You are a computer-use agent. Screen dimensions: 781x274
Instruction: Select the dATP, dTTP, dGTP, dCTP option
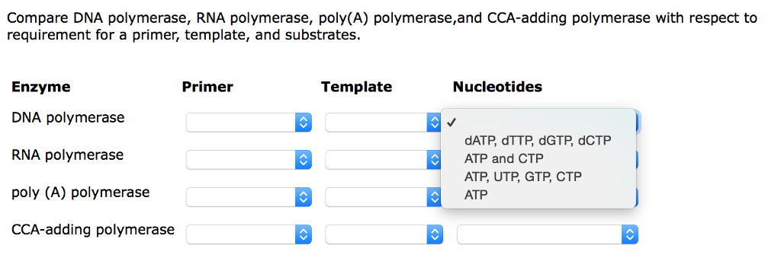[x=538, y=141]
